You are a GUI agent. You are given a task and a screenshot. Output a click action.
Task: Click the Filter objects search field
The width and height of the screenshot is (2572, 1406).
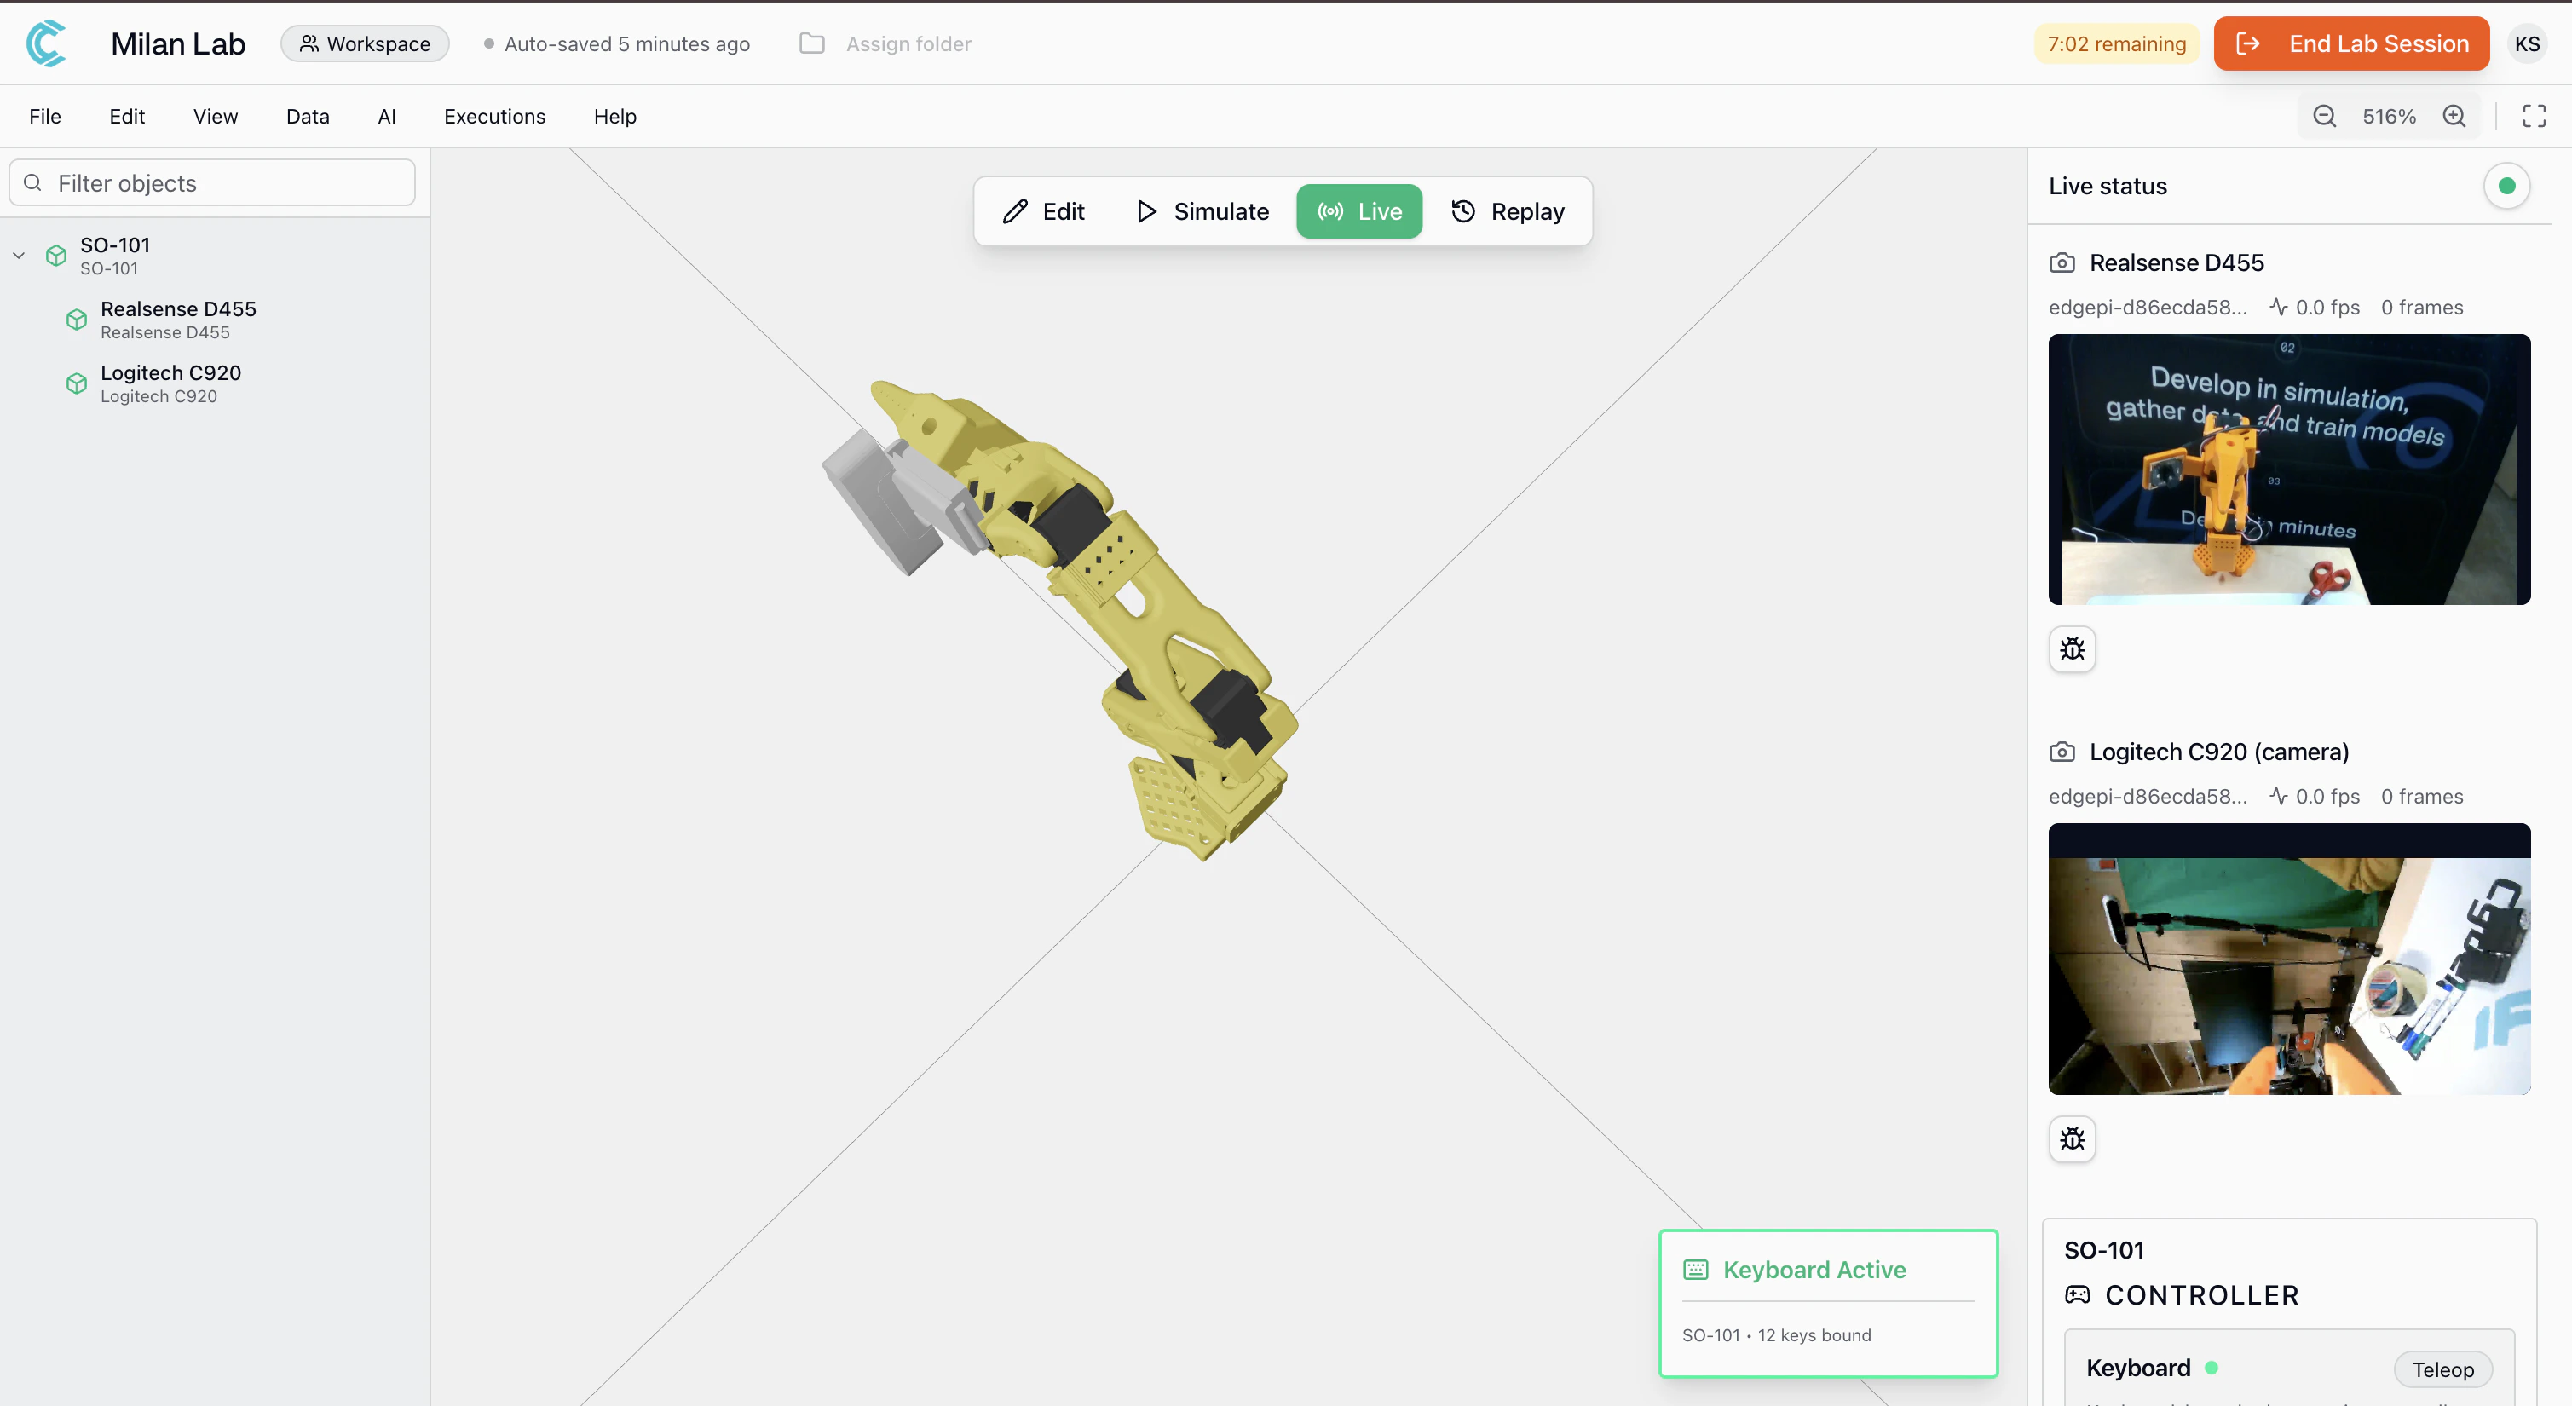pos(213,184)
